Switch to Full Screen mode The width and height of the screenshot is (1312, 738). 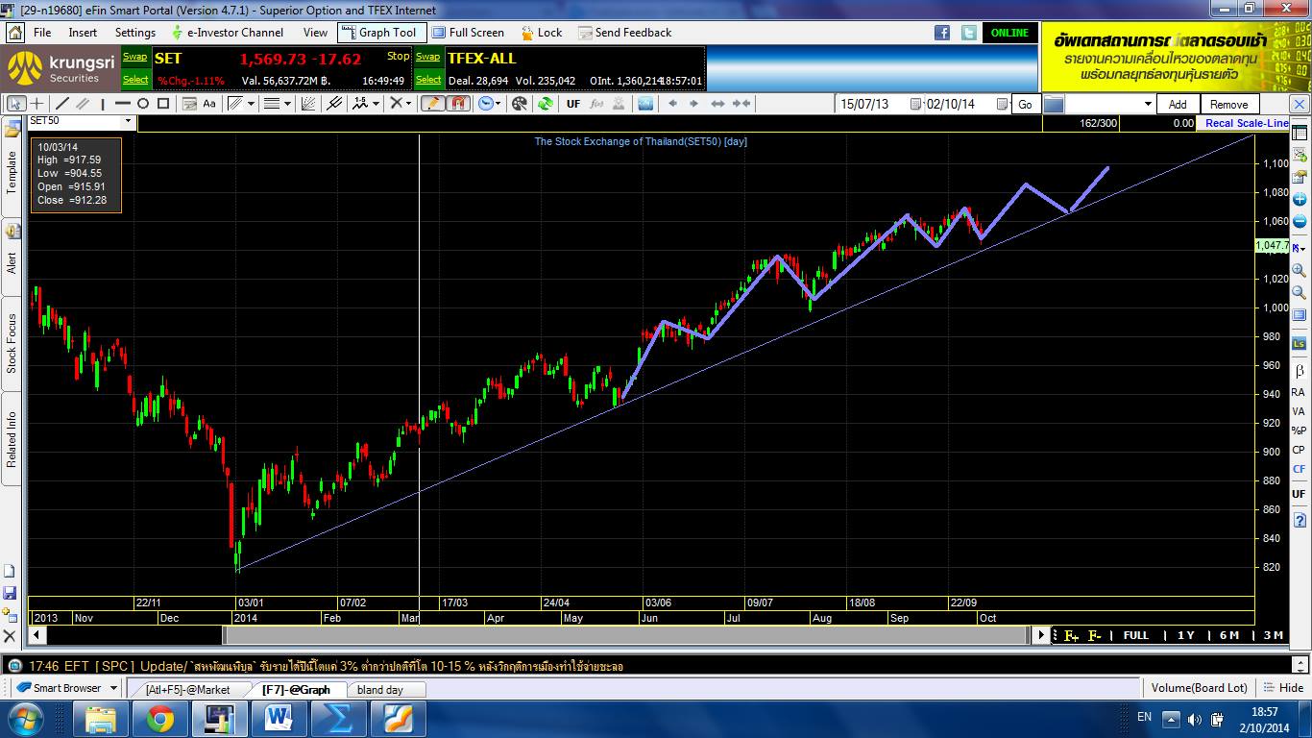[x=468, y=33]
